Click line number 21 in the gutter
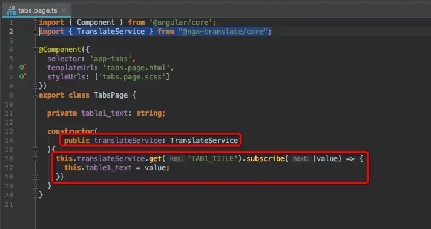This screenshot has height=229, width=431. coord(9,204)
